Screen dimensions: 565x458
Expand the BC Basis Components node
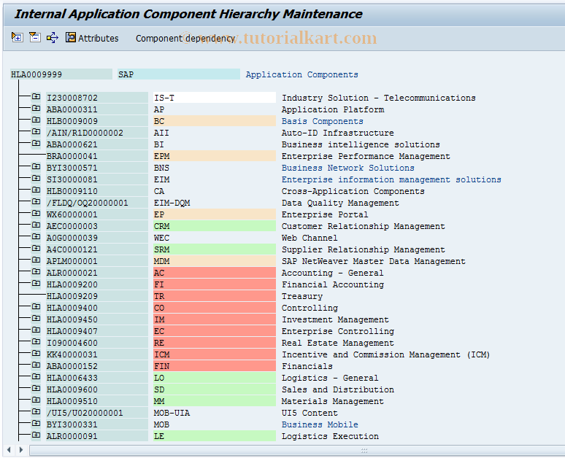coord(36,120)
